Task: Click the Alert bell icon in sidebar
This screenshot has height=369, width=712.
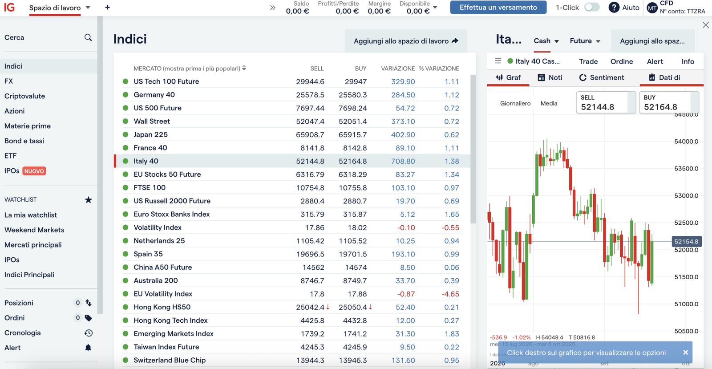Action: click(x=88, y=348)
